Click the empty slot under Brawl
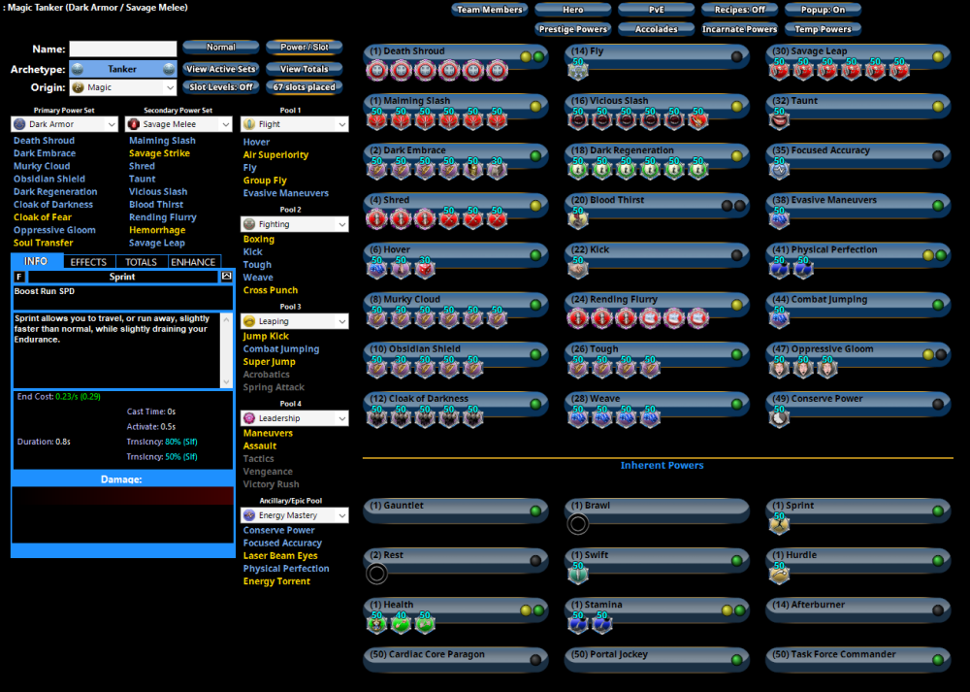970x692 pixels. pyautogui.click(x=578, y=525)
